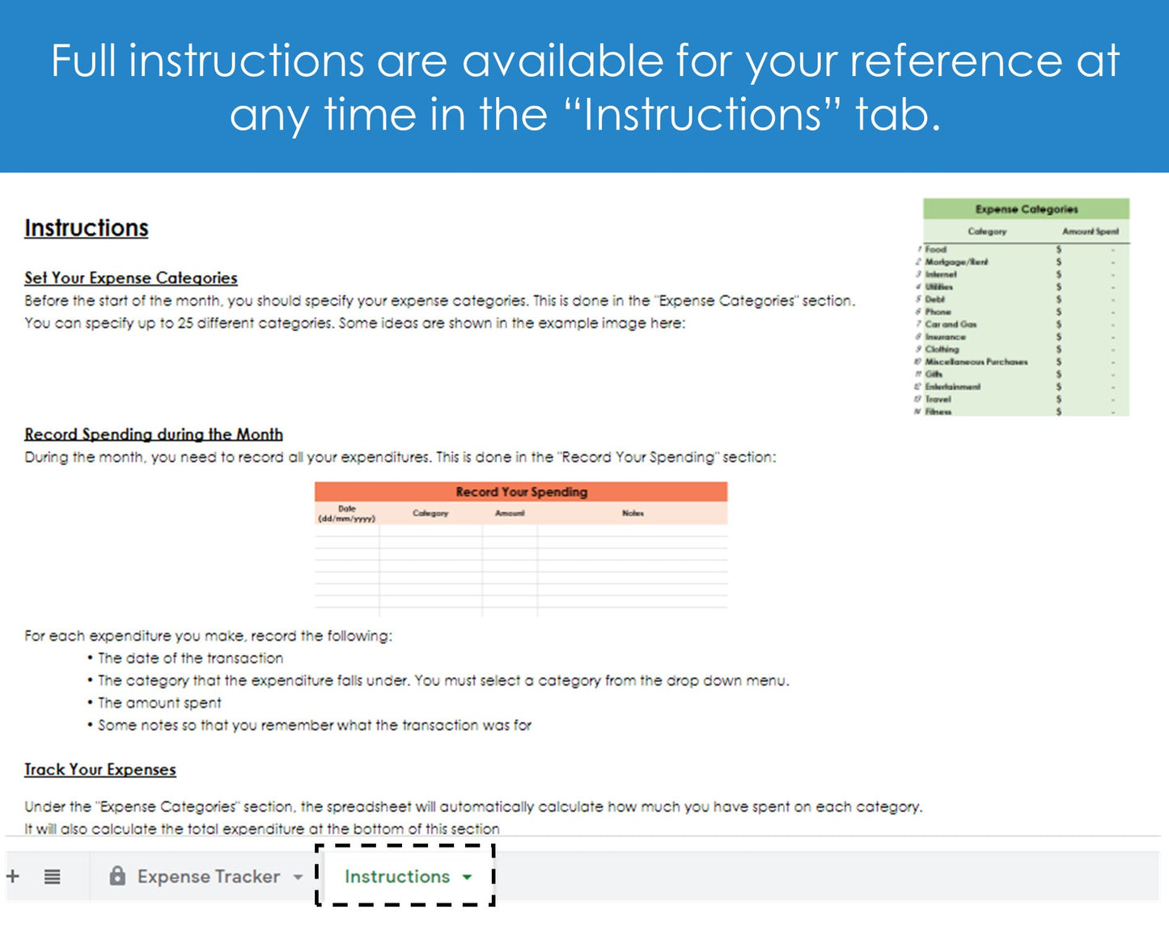Expand the Expense Tracker tab dropdown arrow
1169x935 pixels.
(x=298, y=878)
